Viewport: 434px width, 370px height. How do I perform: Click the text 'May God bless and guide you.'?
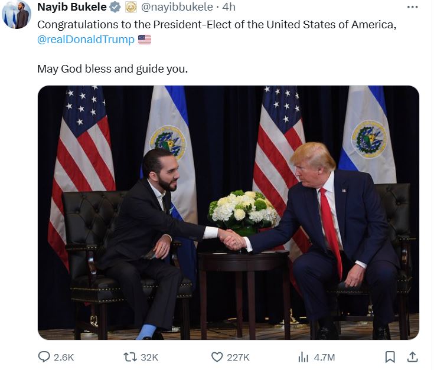[x=112, y=68]
